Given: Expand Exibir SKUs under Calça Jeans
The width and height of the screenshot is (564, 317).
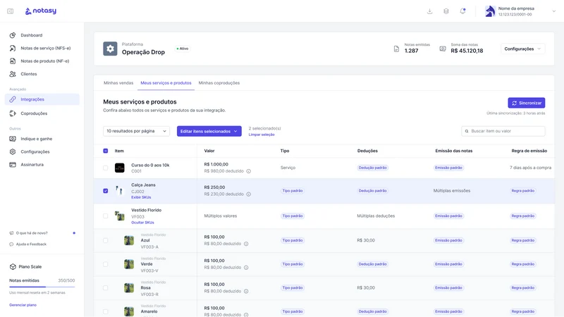Looking at the screenshot, I should [x=141, y=197].
